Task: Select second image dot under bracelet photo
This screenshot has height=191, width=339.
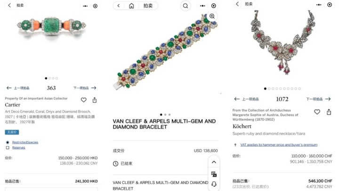Action: click(x=165, y=115)
